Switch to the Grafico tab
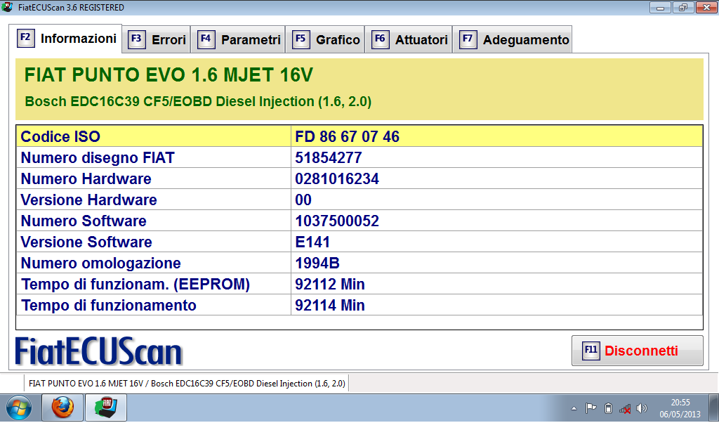 (x=325, y=39)
